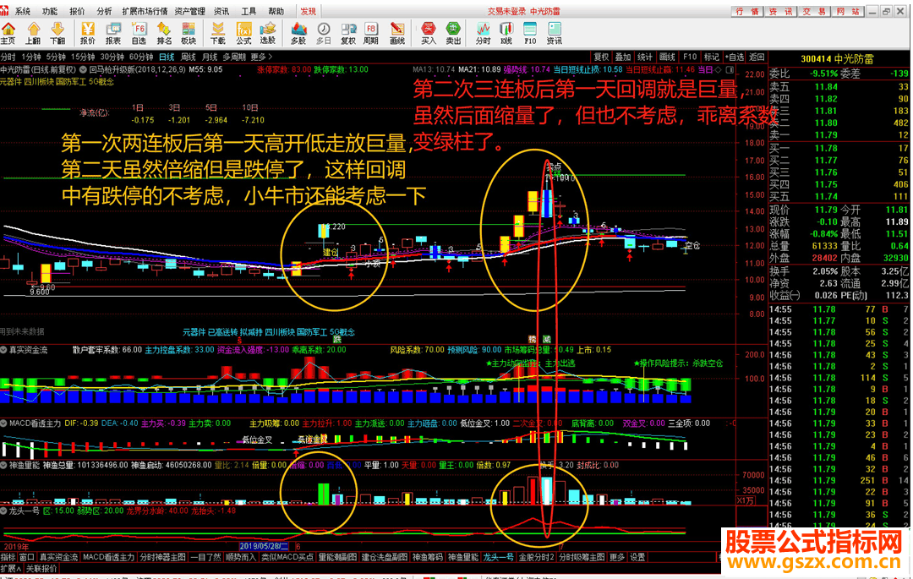Click the 标记 mark button
Image resolution: width=913 pixels, height=579 pixels.
pyautogui.click(x=712, y=57)
